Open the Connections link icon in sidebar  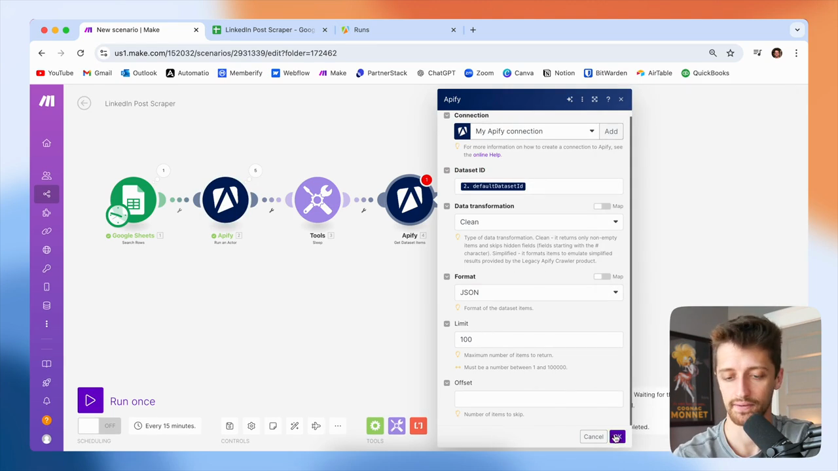click(46, 231)
